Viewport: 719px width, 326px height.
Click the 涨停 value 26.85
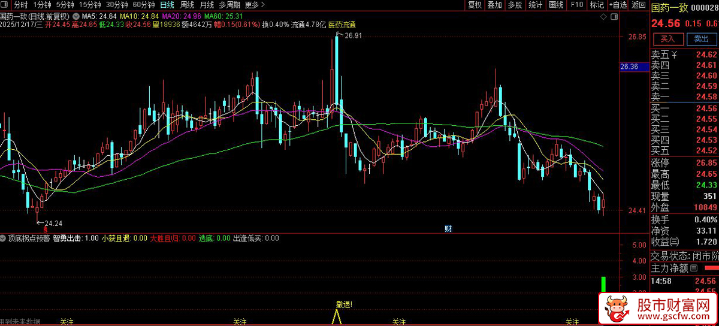pyautogui.click(x=706, y=163)
